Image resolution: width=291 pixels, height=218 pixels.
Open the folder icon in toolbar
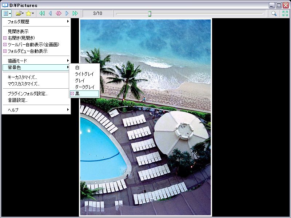tap(18, 13)
